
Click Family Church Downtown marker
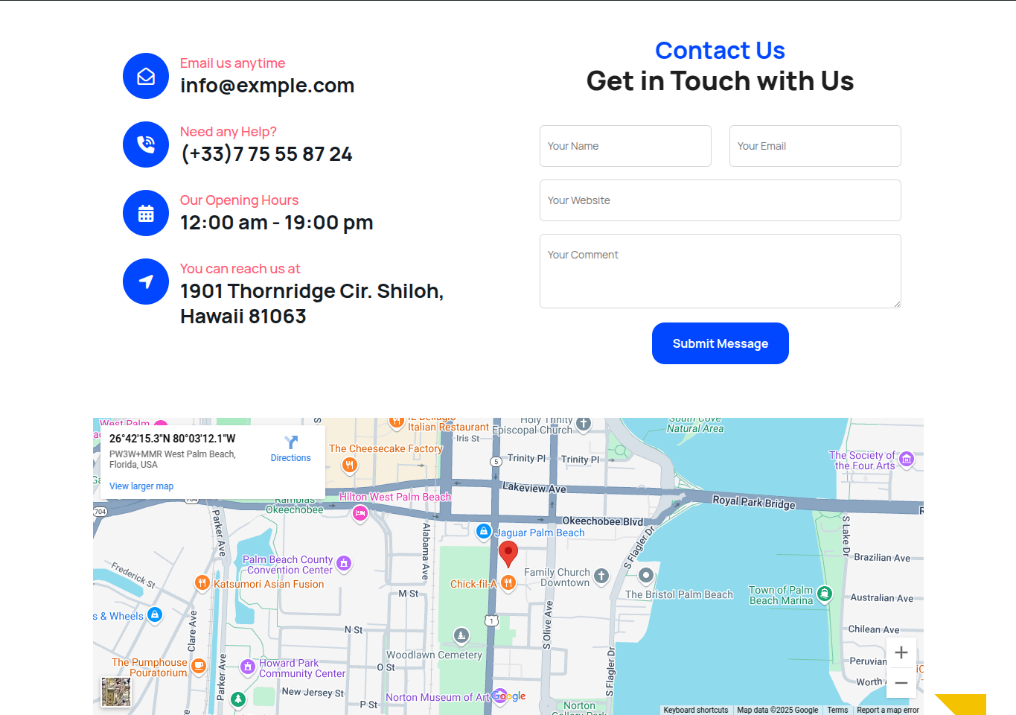pyautogui.click(x=601, y=576)
